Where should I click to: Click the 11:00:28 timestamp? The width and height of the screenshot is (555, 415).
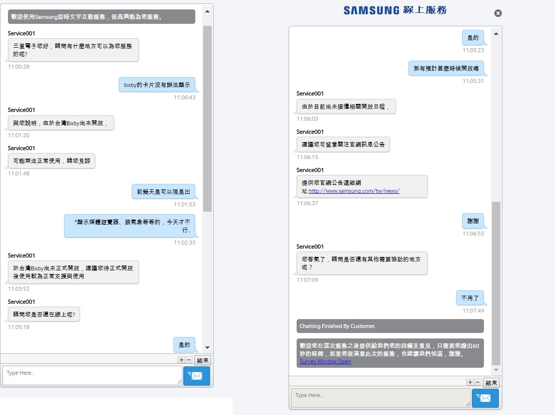click(x=19, y=67)
